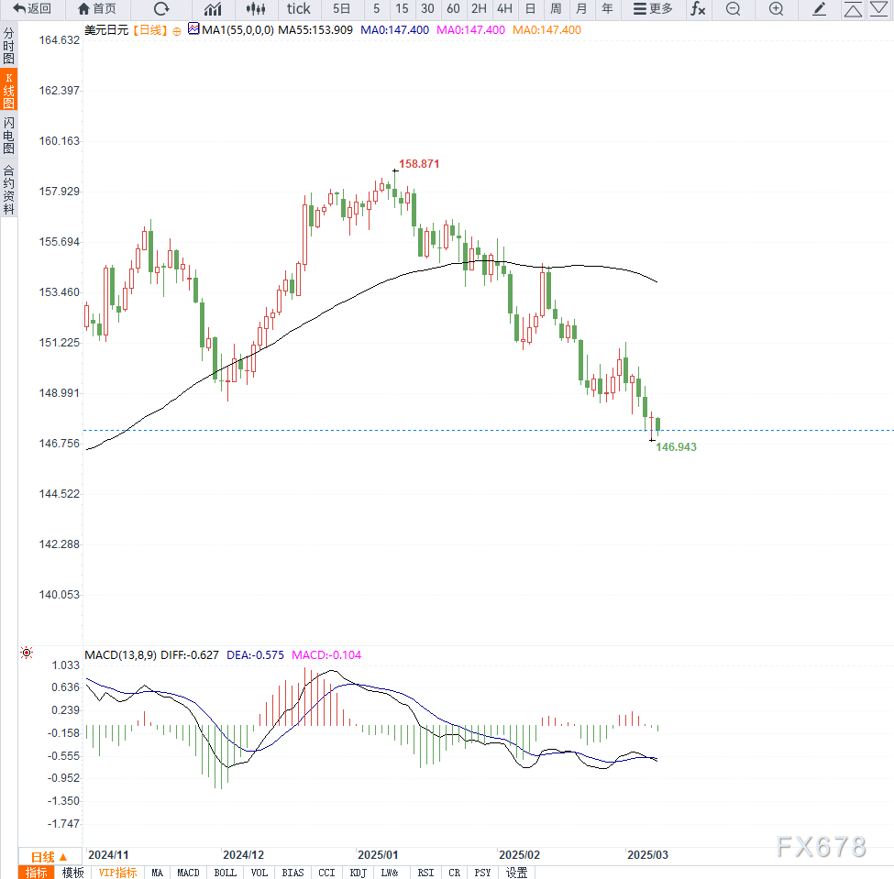This screenshot has width=894, height=879.
Task: Select the BOLL indicator tab
Action: 226,873
